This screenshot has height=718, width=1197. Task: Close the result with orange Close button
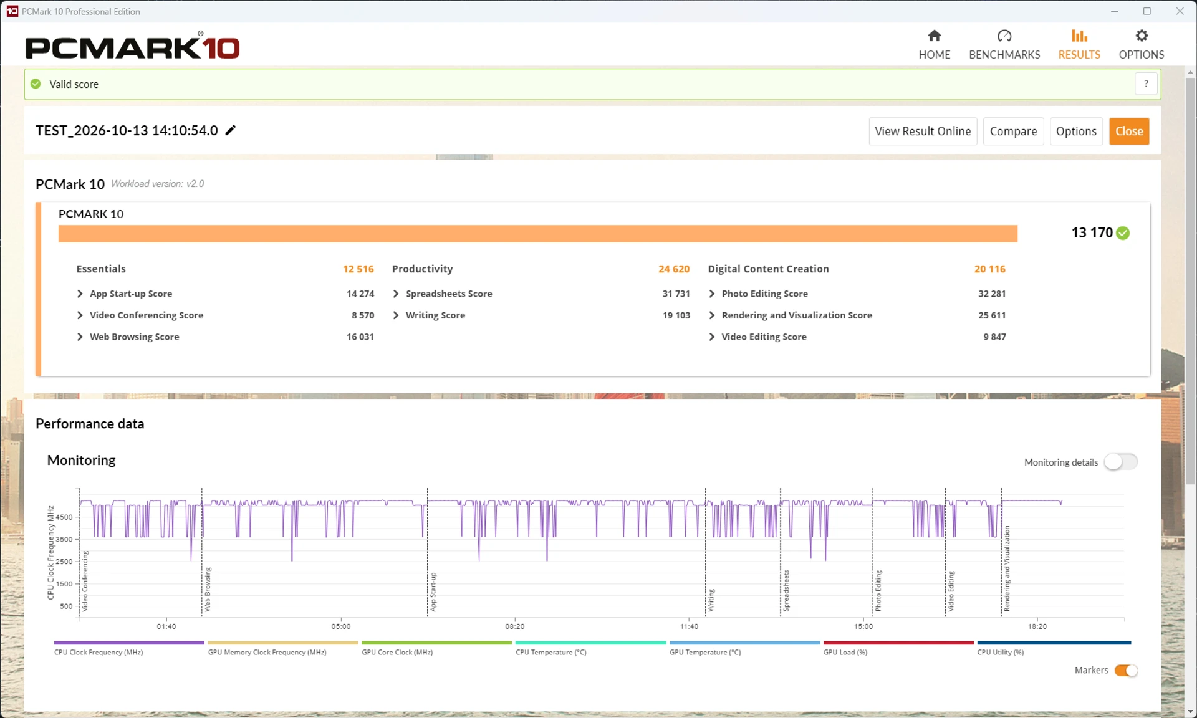[x=1129, y=132]
